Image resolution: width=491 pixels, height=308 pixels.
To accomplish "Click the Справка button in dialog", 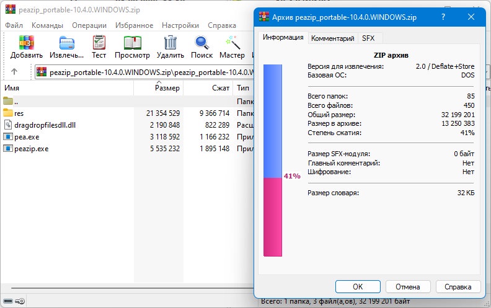I will tap(458, 286).
